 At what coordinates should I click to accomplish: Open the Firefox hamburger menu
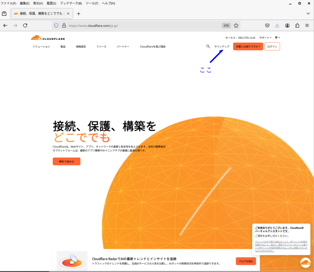307,25
